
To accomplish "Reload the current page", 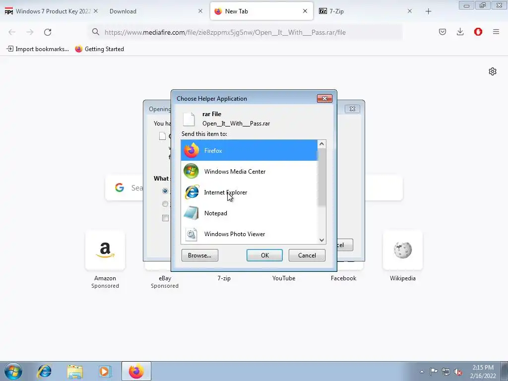I will [x=48, y=32].
